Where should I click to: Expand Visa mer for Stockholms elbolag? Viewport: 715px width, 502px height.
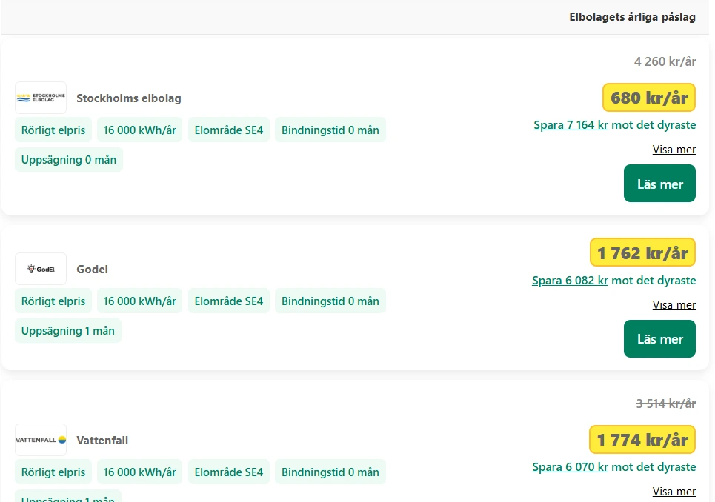674,150
